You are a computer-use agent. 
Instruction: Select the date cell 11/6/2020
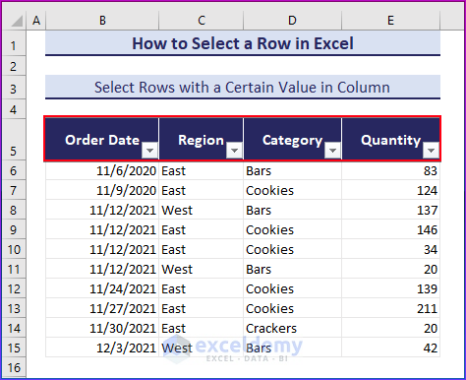102,170
